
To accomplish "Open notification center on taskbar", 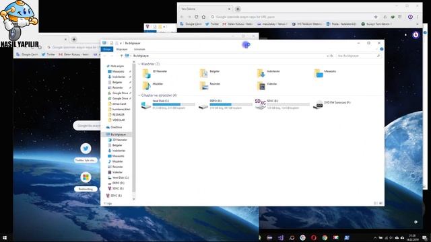I will point(425,237).
